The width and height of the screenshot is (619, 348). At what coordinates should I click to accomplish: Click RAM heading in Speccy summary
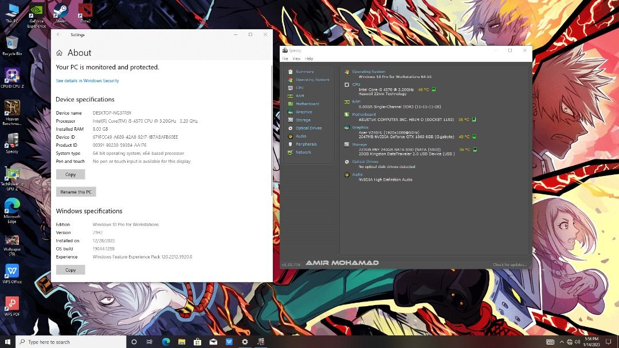tap(356, 101)
